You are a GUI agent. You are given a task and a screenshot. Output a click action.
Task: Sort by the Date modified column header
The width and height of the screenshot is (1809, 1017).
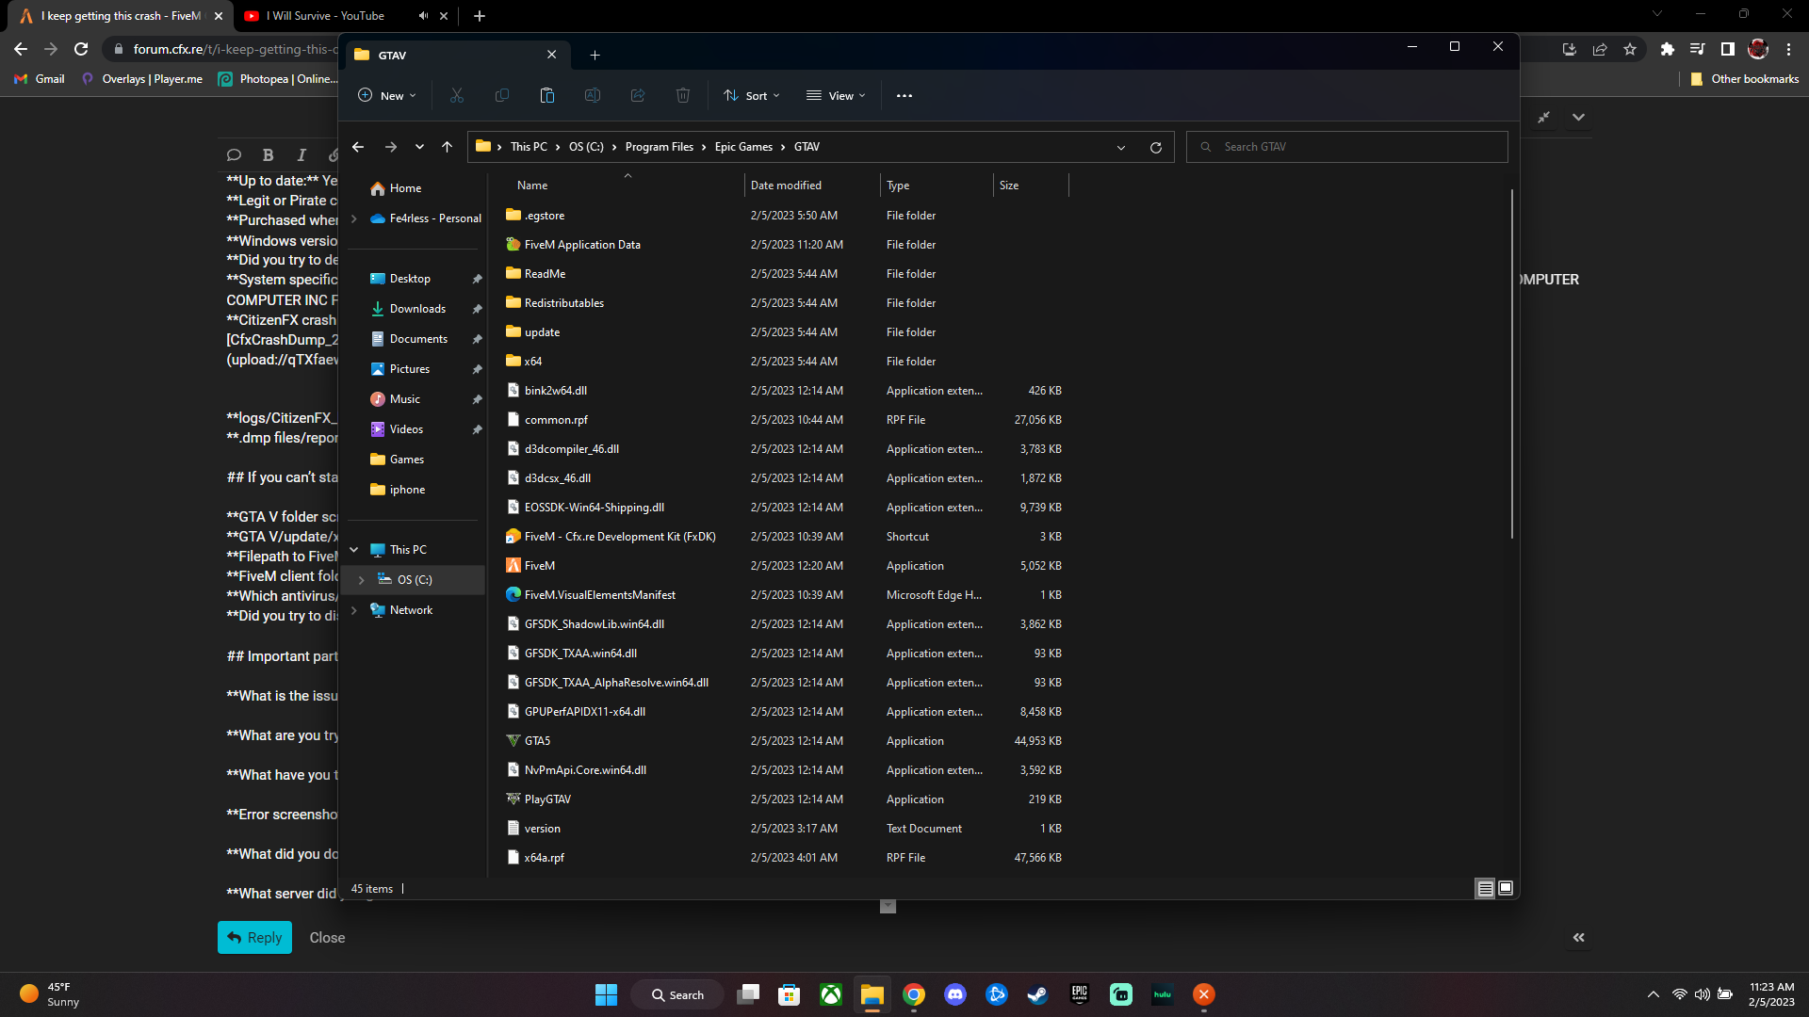(x=786, y=186)
